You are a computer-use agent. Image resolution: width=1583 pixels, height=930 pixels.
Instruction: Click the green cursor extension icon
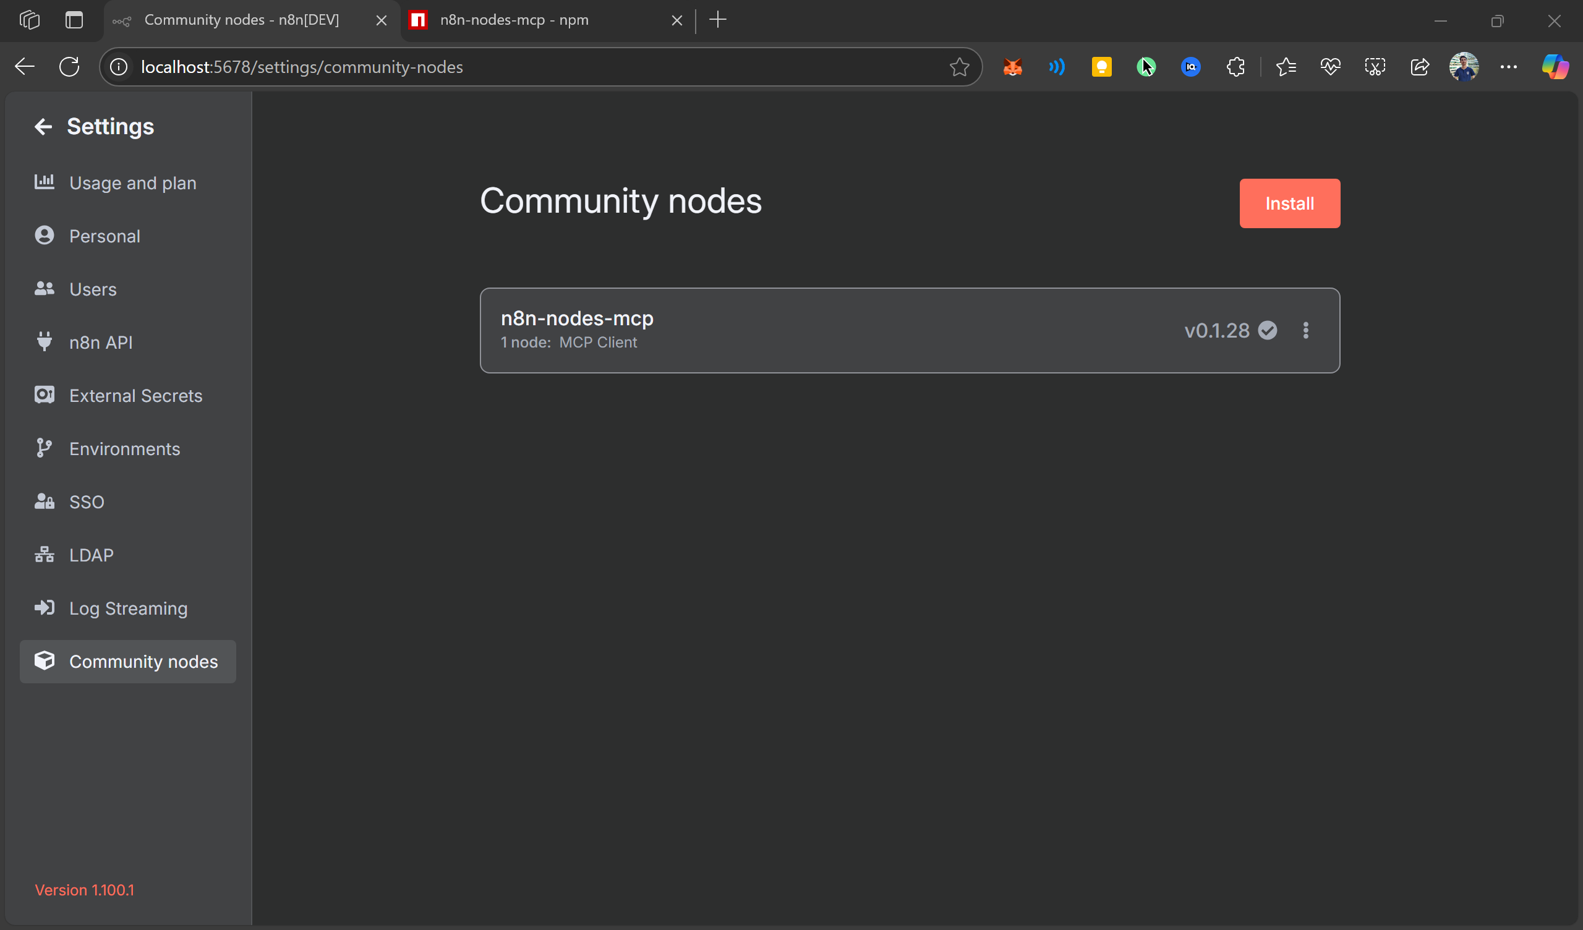pyautogui.click(x=1146, y=67)
